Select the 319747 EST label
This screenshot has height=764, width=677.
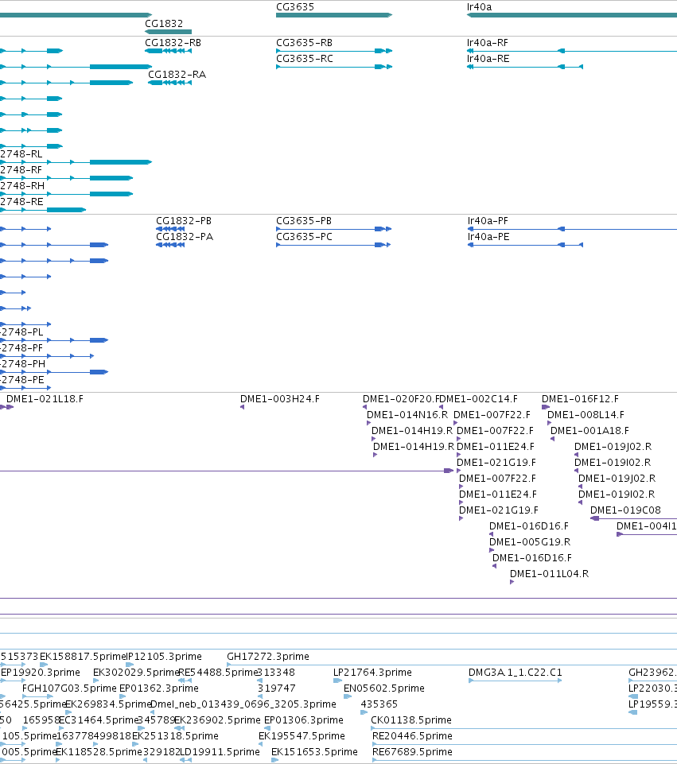pos(276,688)
